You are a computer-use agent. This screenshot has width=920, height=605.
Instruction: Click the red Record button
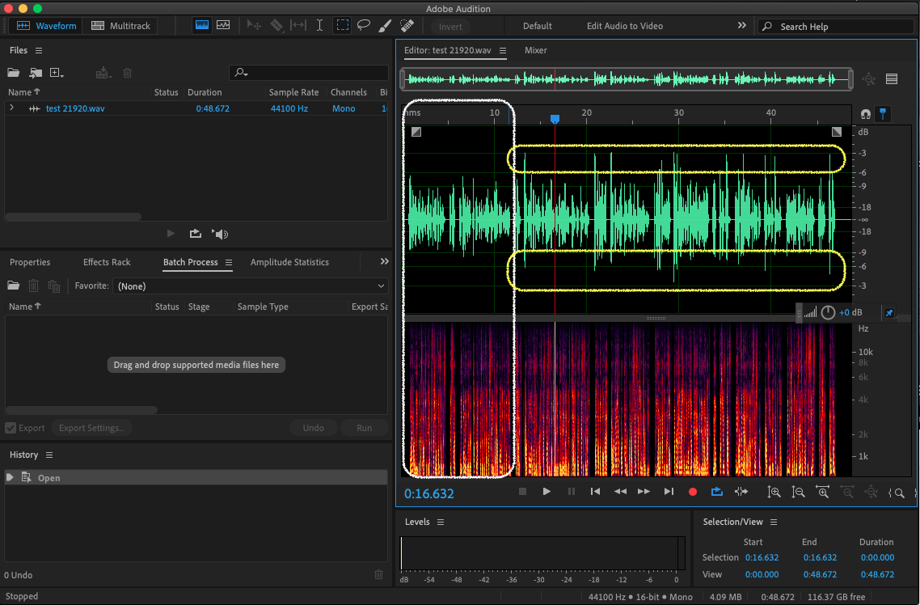693,492
